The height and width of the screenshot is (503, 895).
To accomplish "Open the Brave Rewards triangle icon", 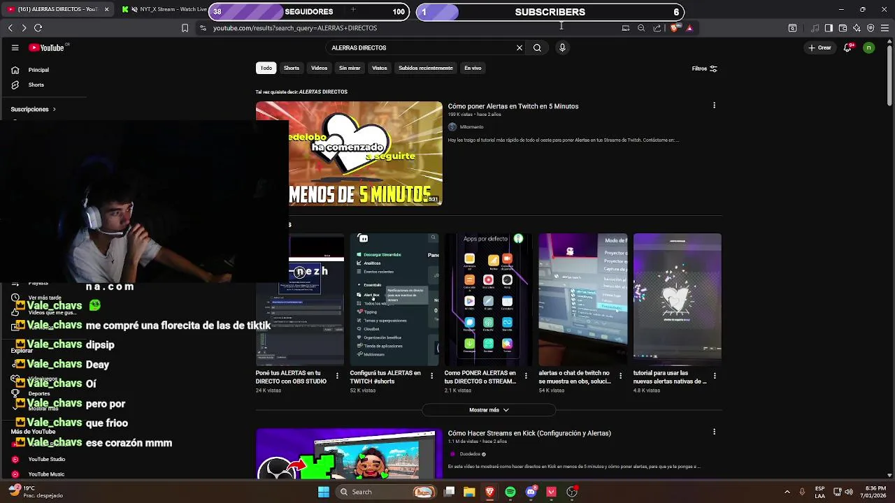I will [689, 28].
